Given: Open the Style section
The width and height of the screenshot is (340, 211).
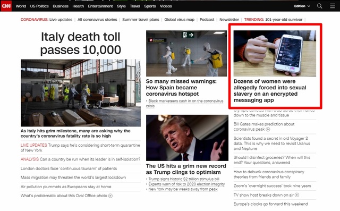Looking at the screenshot, I should 121,6.
